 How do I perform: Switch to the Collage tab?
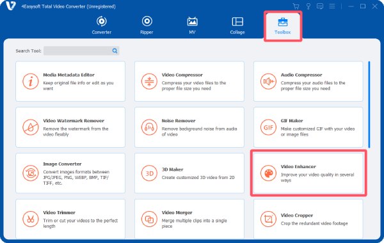tap(237, 25)
